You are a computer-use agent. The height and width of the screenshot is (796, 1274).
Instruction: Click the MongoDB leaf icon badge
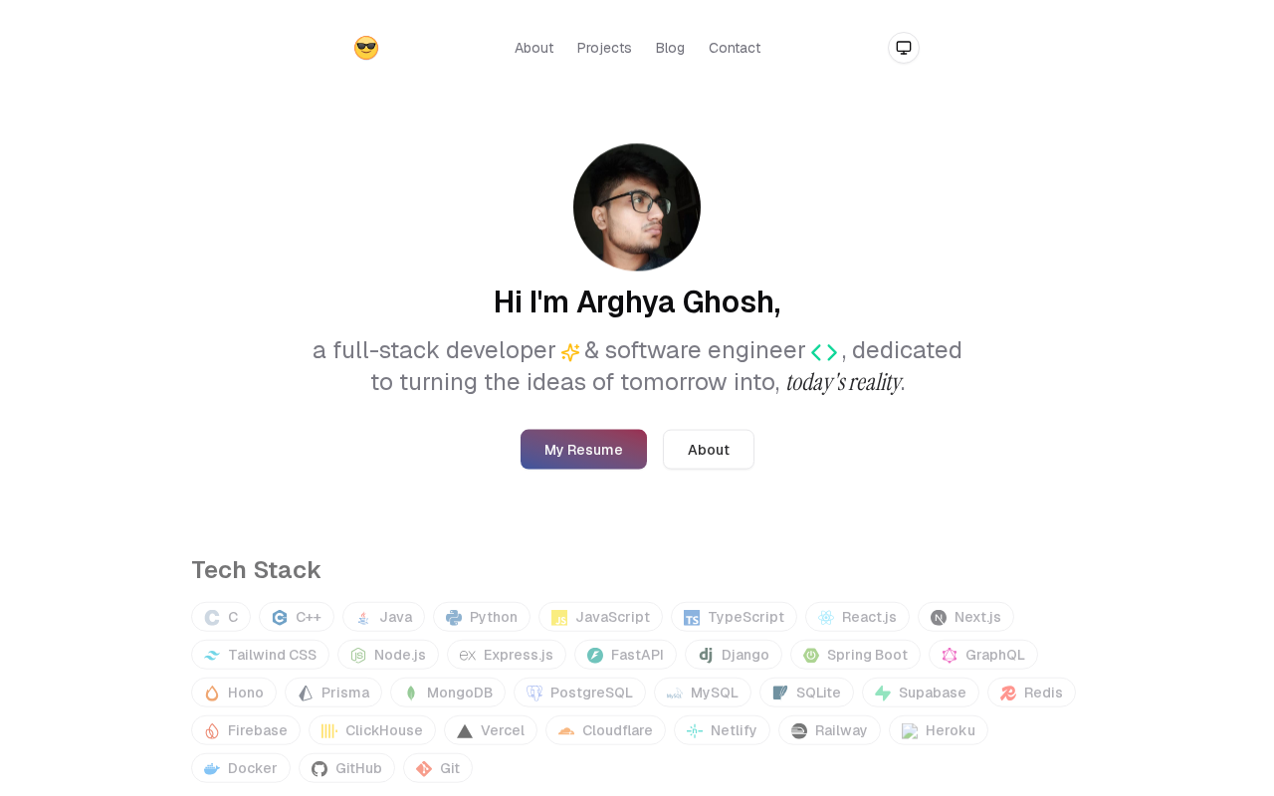pos(448,693)
